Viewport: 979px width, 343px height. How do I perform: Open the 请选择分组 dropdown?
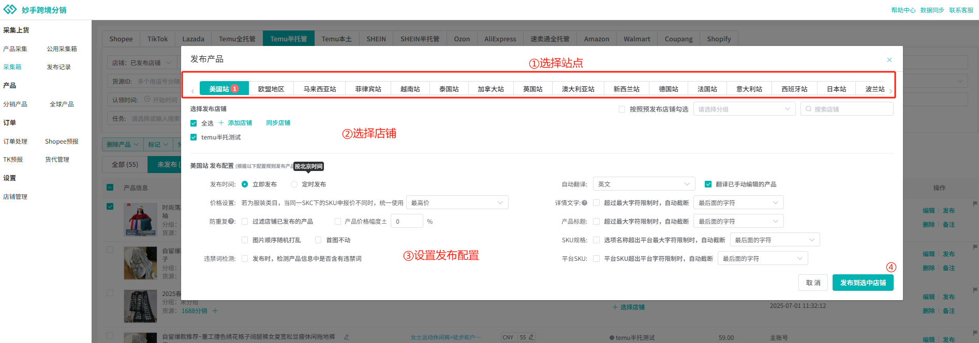point(744,109)
